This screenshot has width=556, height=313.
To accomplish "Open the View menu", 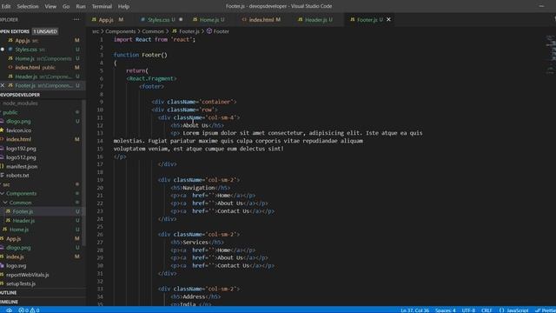I will click(x=50, y=6).
